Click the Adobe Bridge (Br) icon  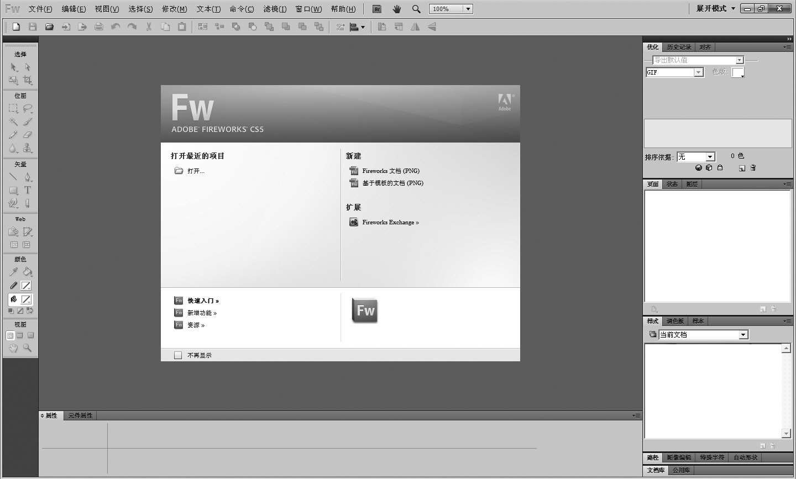pyautogui.click(x=377, y=9)
